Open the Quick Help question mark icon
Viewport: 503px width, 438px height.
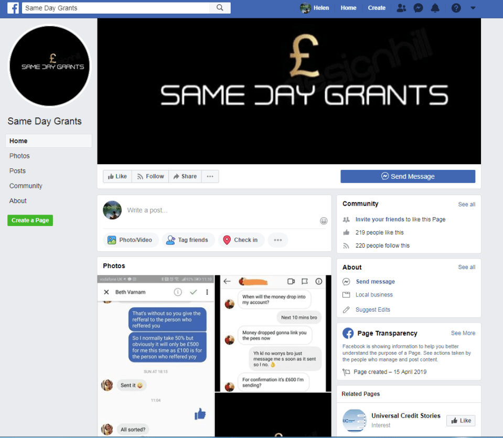click(456, 8)
